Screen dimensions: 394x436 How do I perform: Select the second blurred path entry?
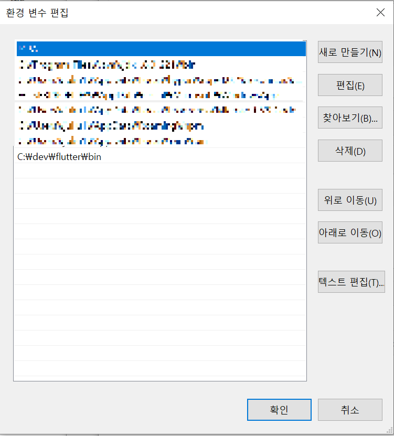pyautogui.click(x=160, y=65)
